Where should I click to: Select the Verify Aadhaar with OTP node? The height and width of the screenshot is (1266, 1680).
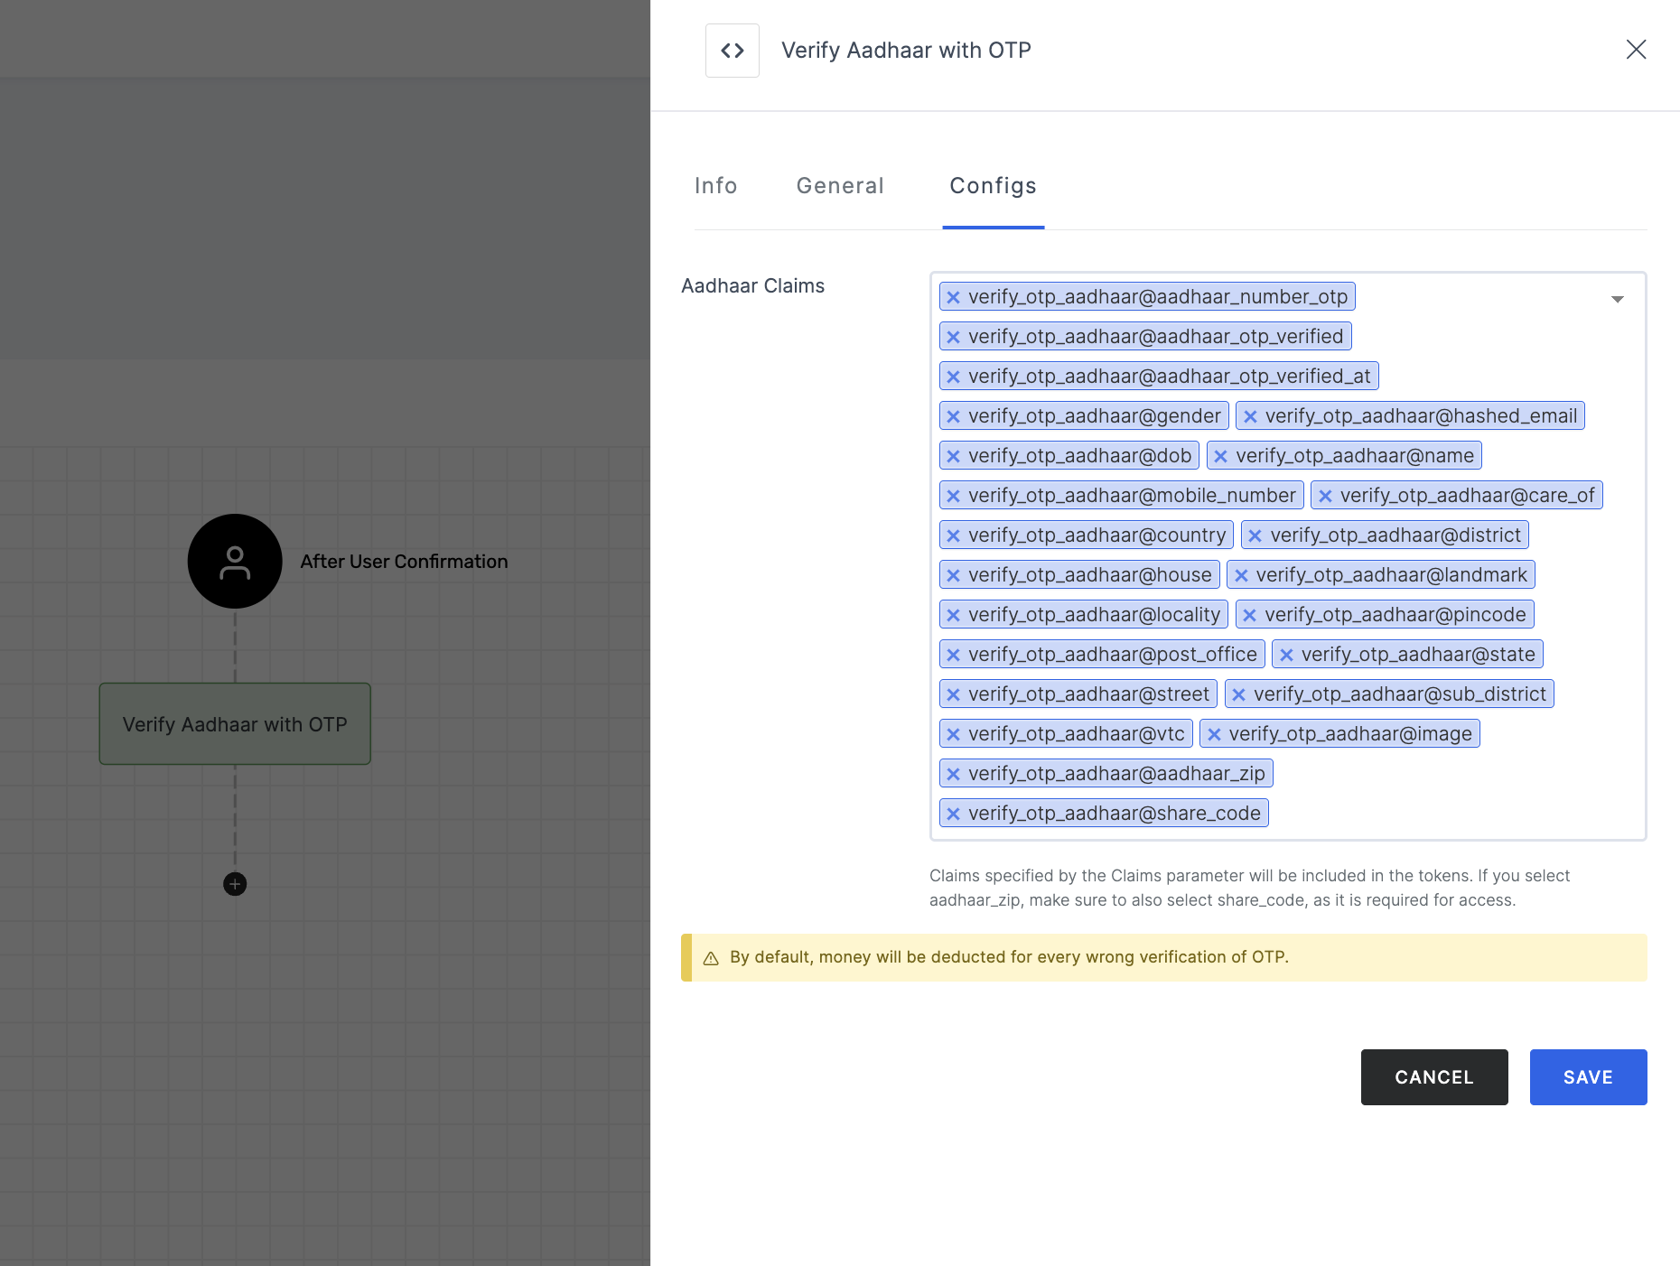pos(235,724)
